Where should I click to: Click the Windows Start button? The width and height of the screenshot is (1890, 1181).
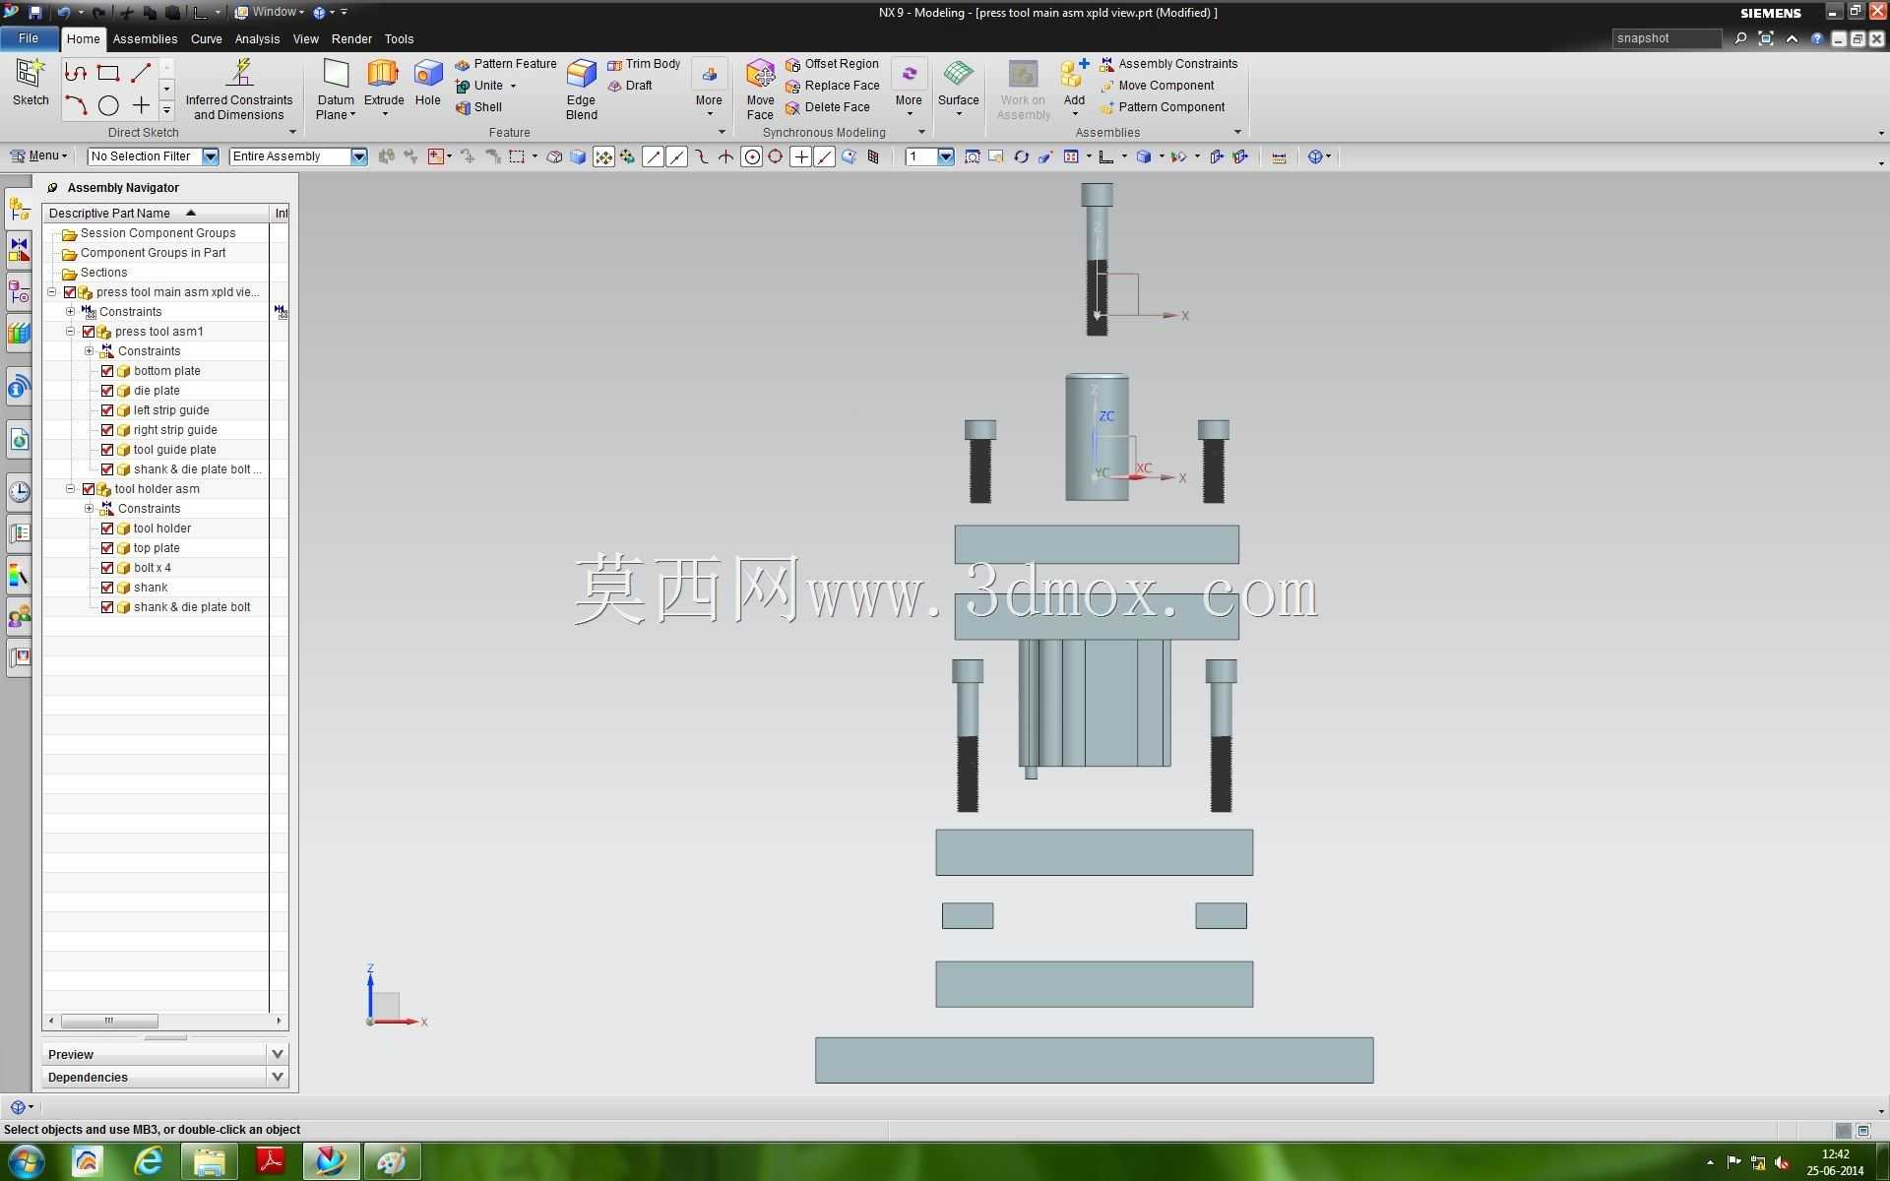[x=26, y=1161]
